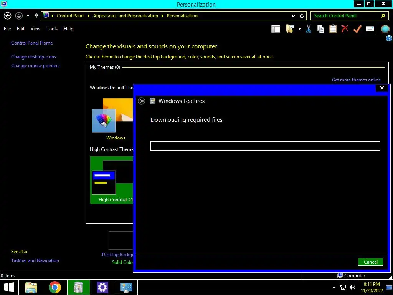Click the Paste clipboard icon
Viewport: 393px width, 295px height.
tap(333, 29)
